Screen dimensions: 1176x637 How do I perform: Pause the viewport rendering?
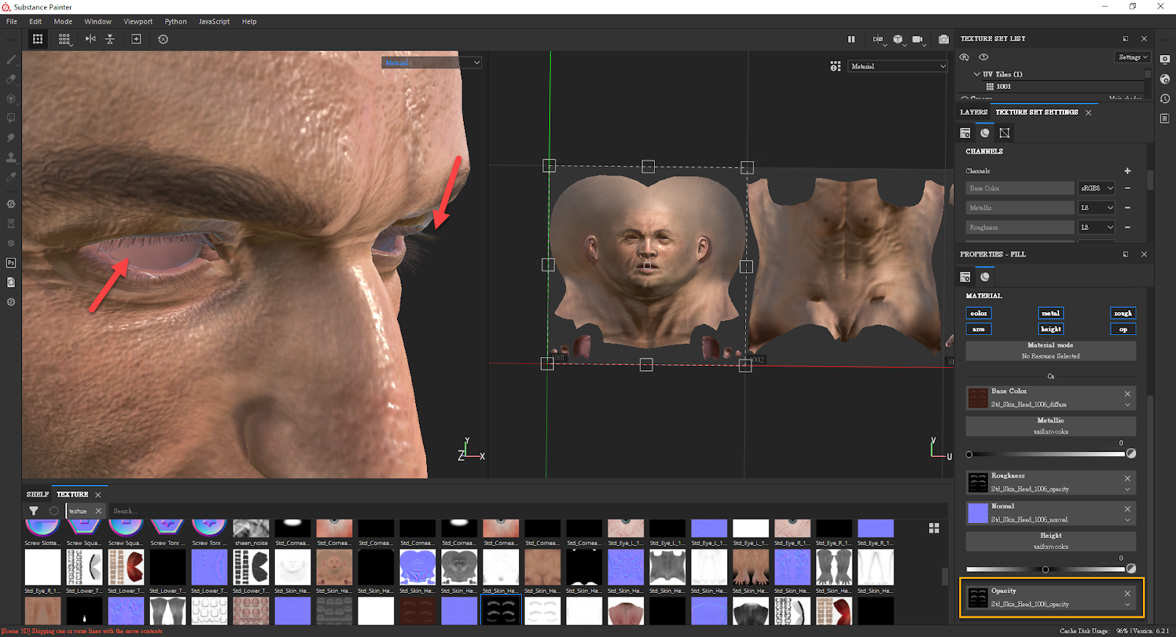[x=851, y=39]
